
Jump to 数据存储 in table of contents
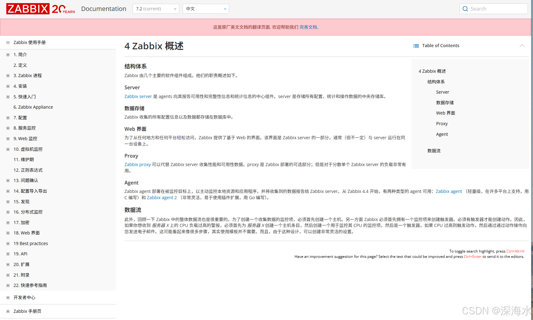point(445,103)
